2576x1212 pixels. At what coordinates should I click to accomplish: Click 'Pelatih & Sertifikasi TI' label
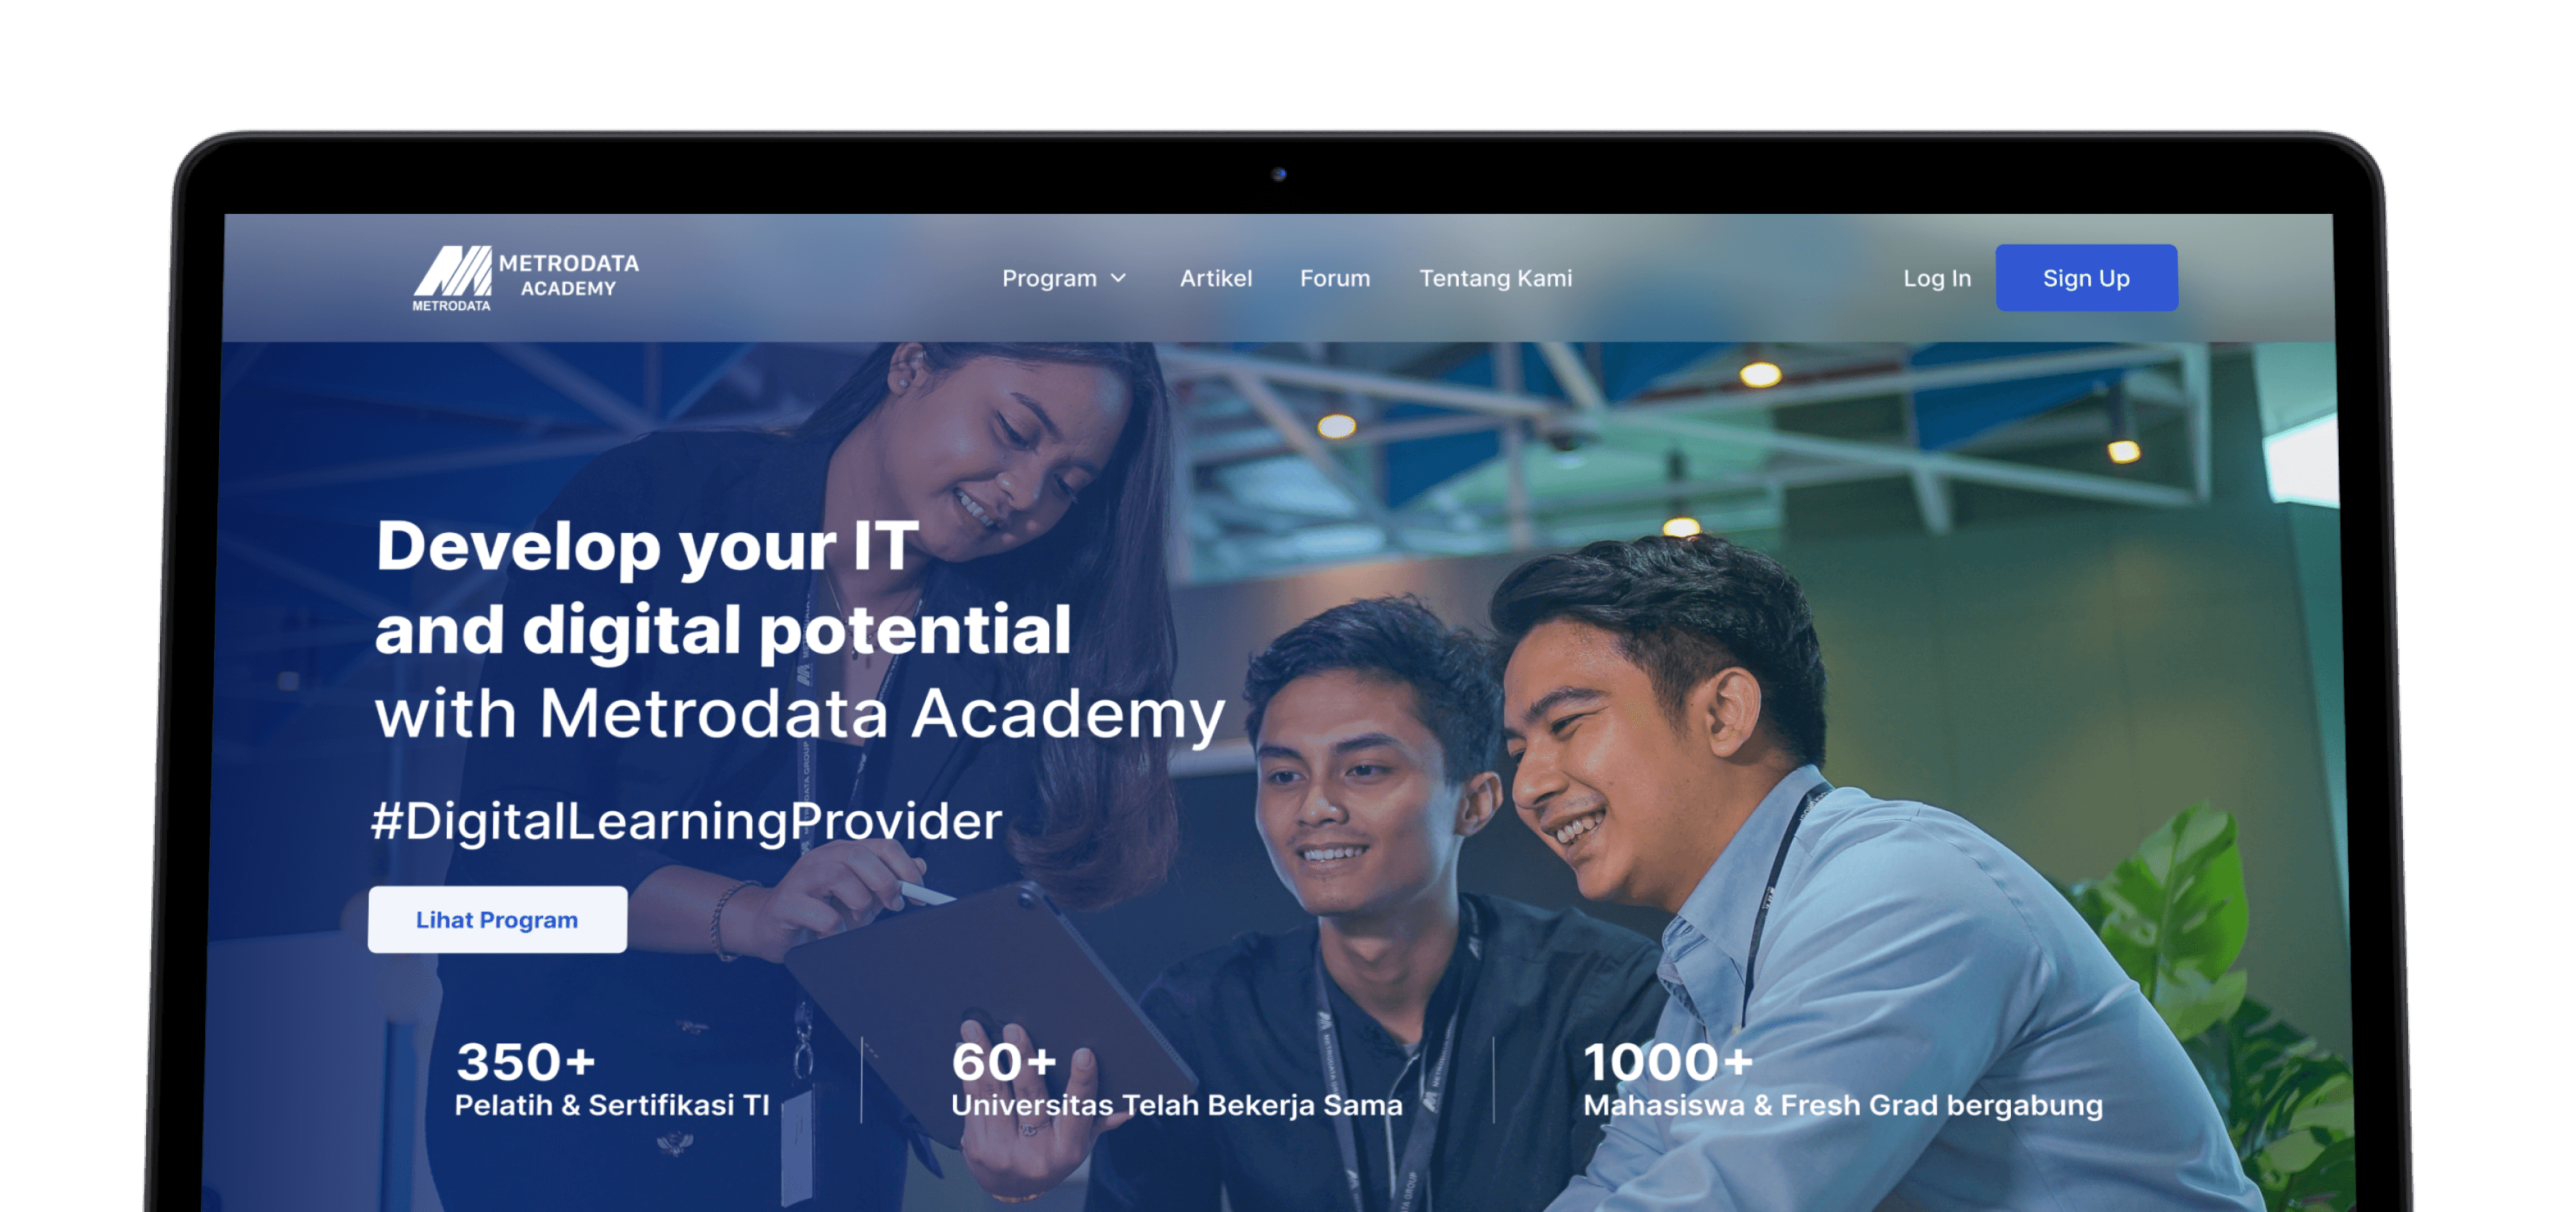(x=612, y=1105)
